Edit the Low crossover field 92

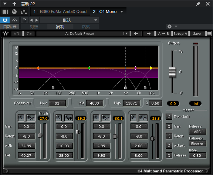click(x=57, y=103)
